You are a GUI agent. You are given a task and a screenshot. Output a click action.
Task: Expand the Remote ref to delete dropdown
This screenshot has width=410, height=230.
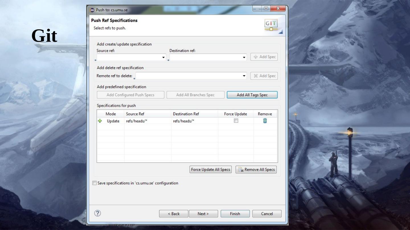click(x=244, y=76)
